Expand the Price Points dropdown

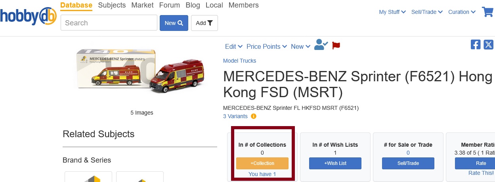[x=266, y=46]
